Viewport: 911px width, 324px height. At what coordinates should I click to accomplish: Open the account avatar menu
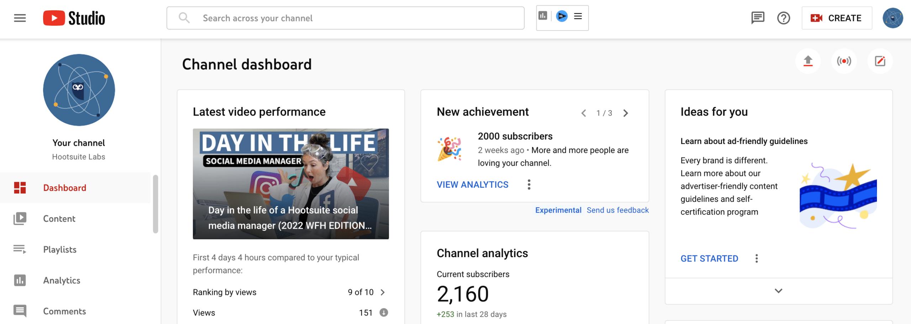pos(892,18)
